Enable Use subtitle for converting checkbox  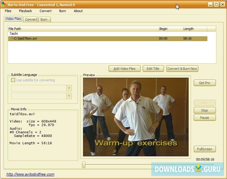point(13,80)
